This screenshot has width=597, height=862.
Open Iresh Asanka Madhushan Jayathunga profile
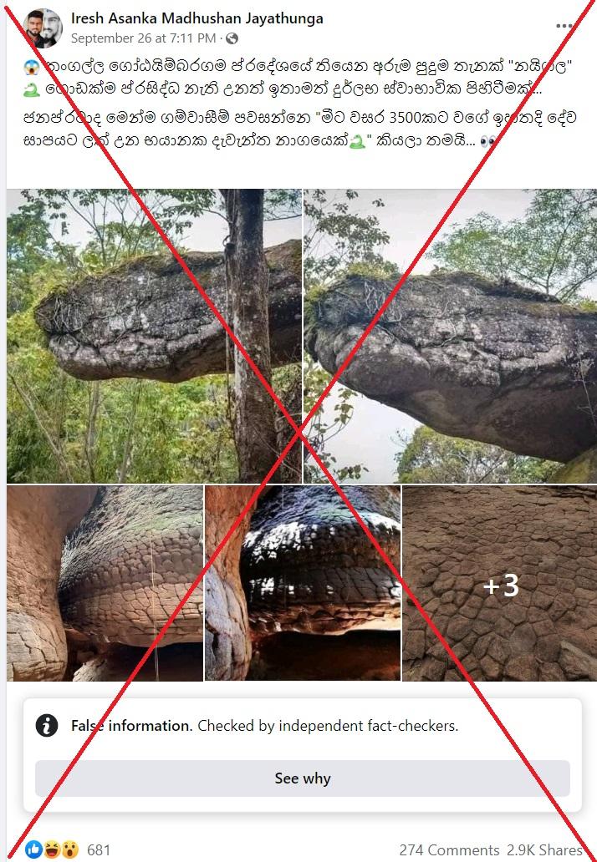pos(197,18)
